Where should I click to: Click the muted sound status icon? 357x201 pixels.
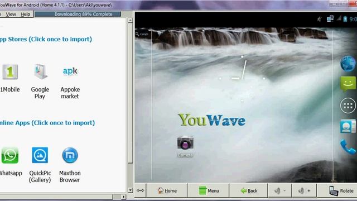coord(320,19)
